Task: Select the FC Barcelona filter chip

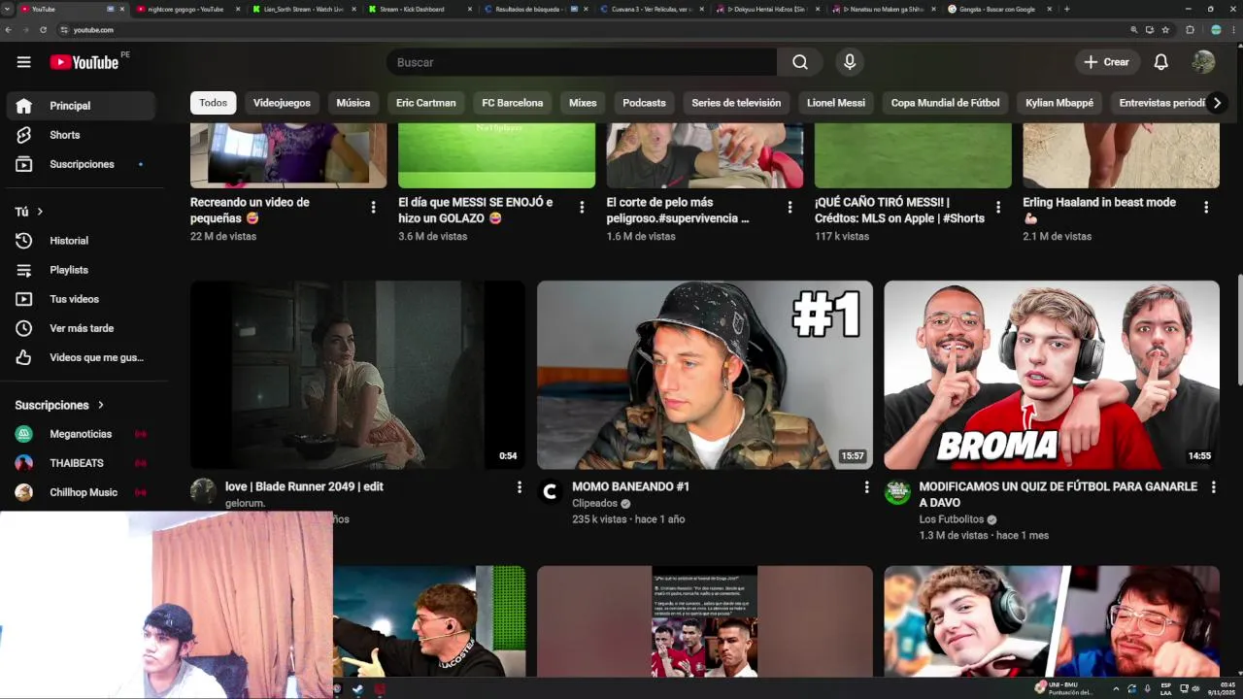Action: (x=513, y=103)
